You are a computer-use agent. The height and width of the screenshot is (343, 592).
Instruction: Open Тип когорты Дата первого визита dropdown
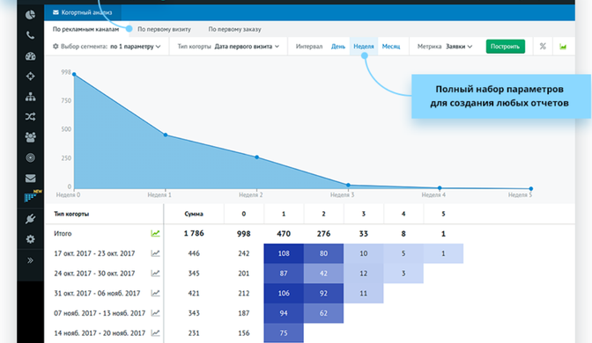[228, 47]
